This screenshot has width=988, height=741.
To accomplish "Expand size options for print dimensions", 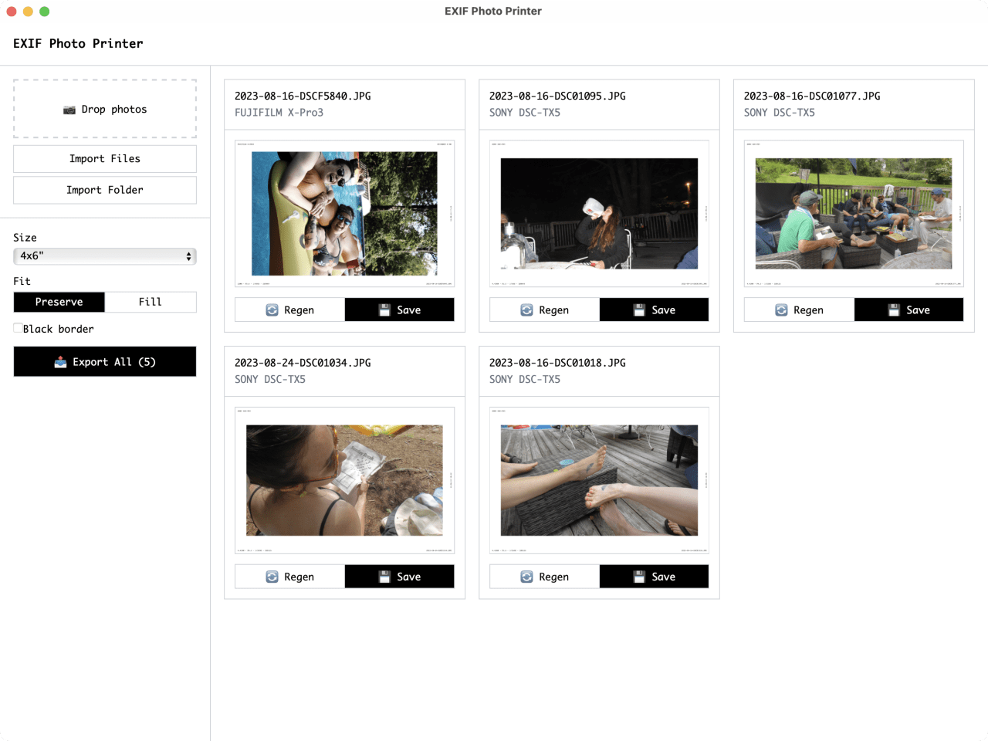I will (105, 255).
